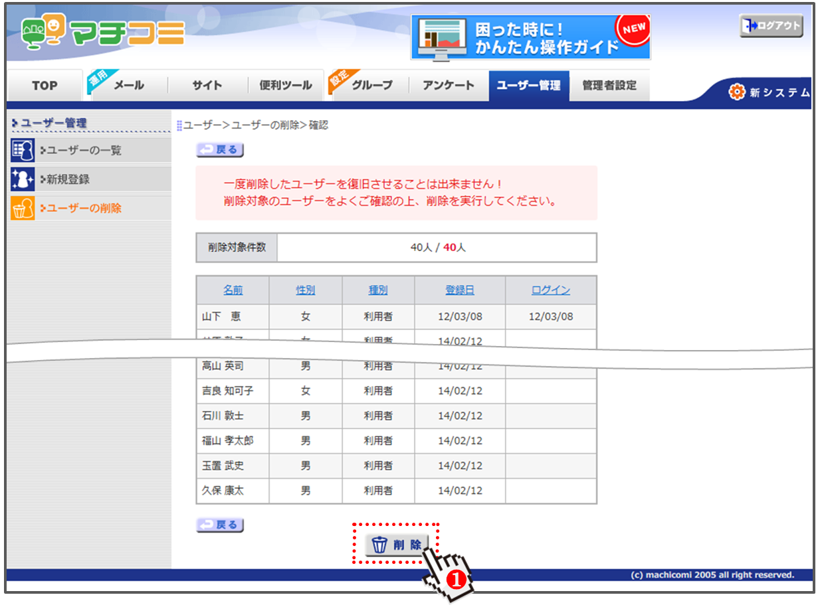Open the かんたん操作ガイド banner
This screenshot has width=820, height=609.
click(x=530, y=38)
